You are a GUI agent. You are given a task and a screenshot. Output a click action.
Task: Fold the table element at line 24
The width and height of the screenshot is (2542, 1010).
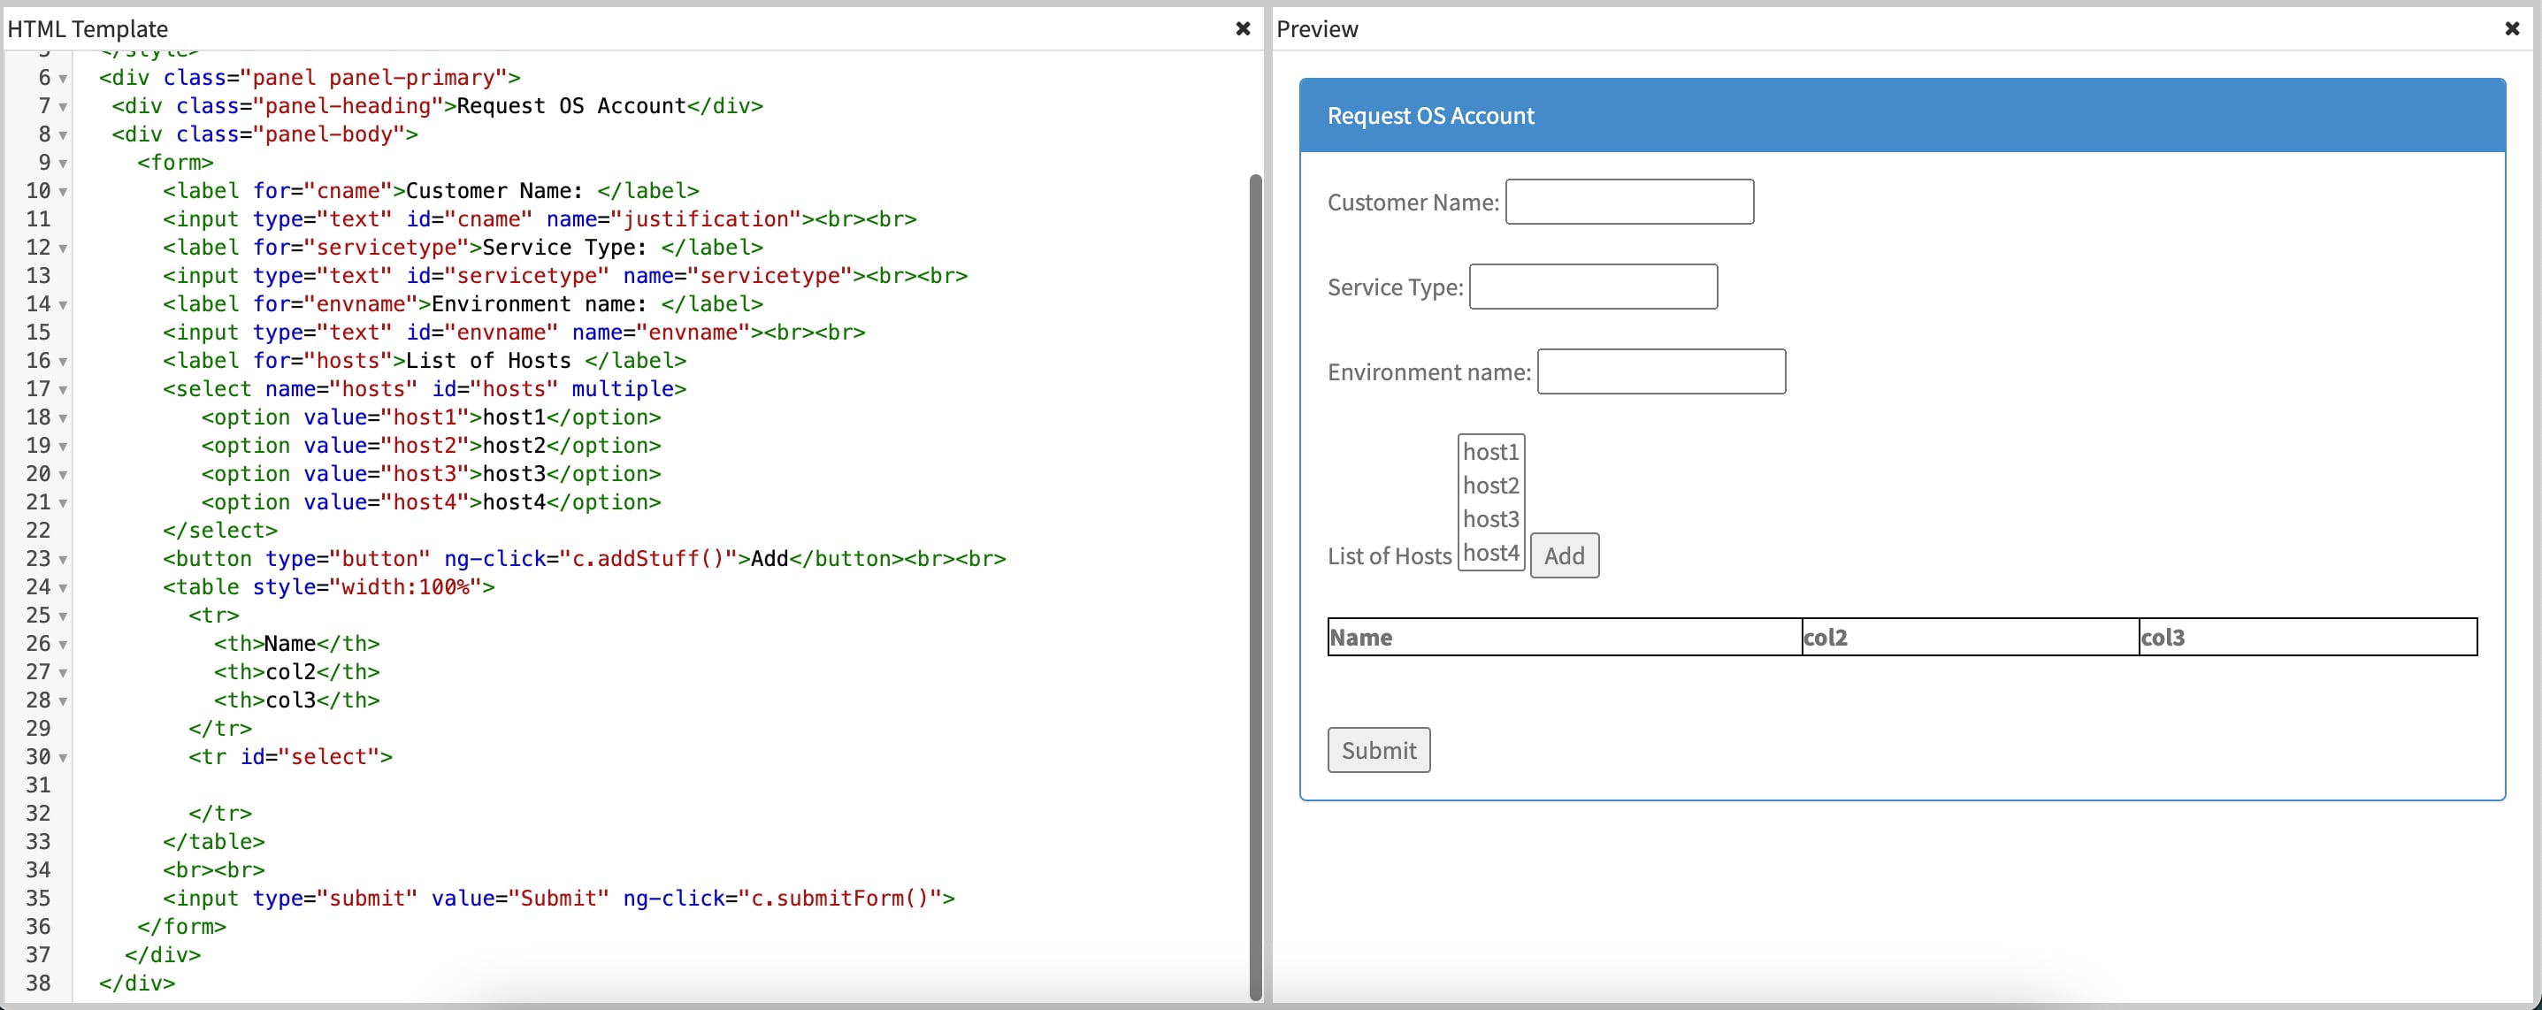coord(63,589)
